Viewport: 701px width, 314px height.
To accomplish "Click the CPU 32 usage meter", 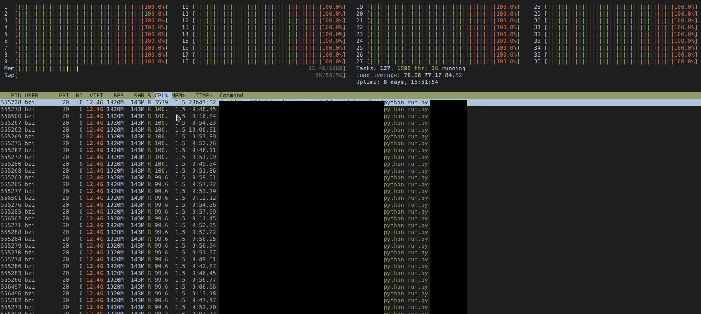I will [616, 34].
